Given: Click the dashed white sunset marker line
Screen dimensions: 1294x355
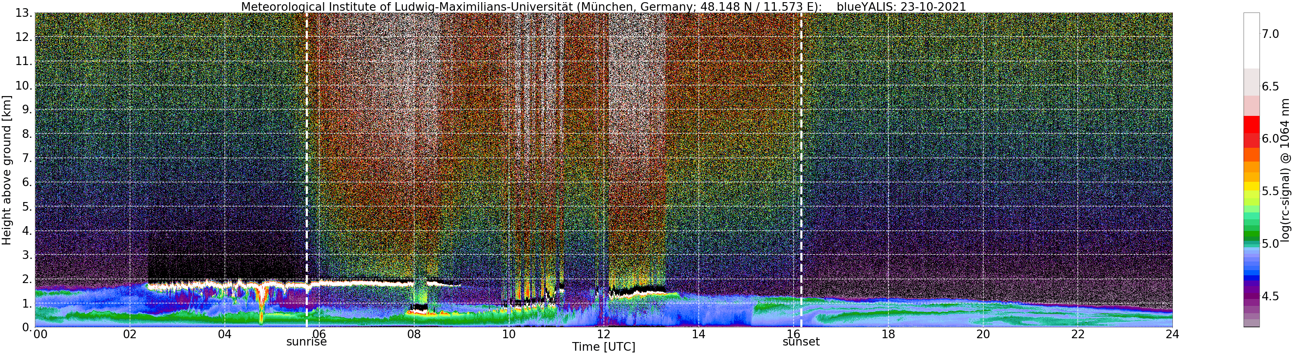Looking at the screenshot, I should (801, 170).
